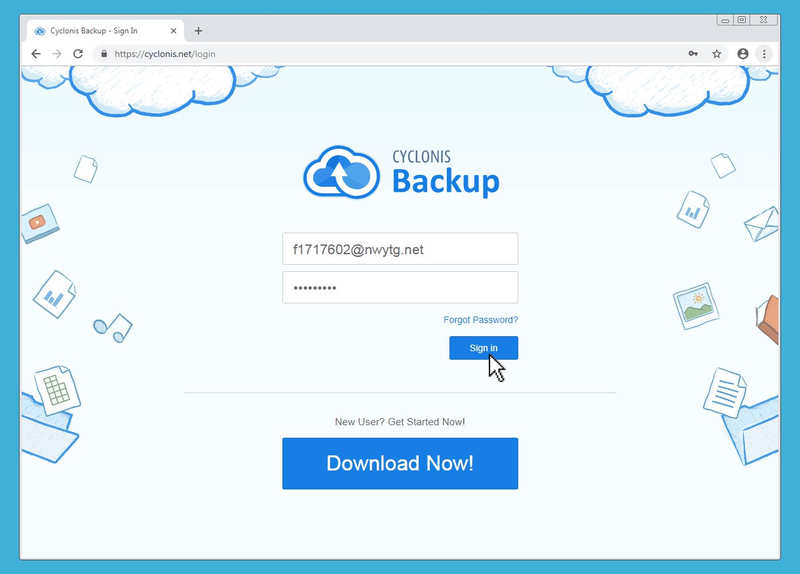Click the favicon on the browser tab
This screenshot has width=800, height=574.
point(39,30)
